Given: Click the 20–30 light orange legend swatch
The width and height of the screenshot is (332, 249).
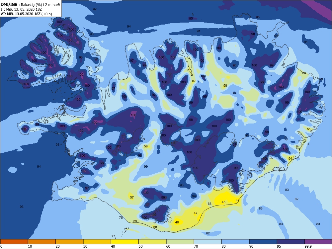Looking at the screenshot, I should [69, 242].
